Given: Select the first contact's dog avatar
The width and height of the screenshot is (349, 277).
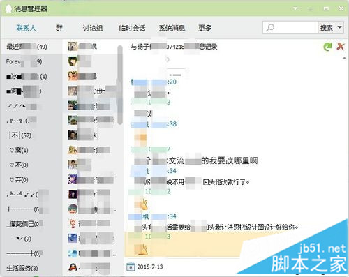Looking at the screenshot, I should 73,46.
